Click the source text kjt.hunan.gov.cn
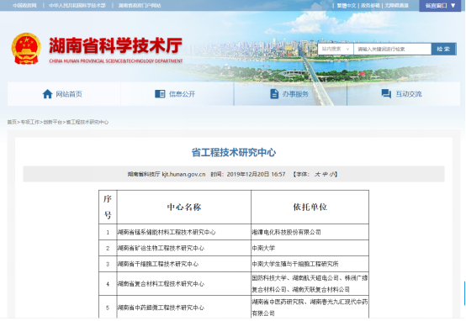 coord(183,174)
